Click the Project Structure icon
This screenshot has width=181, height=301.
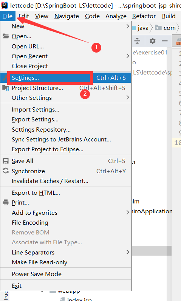[6, 88]
